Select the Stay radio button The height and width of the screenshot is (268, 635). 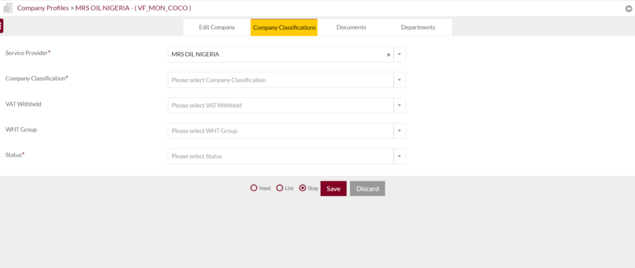coord(302,188)
